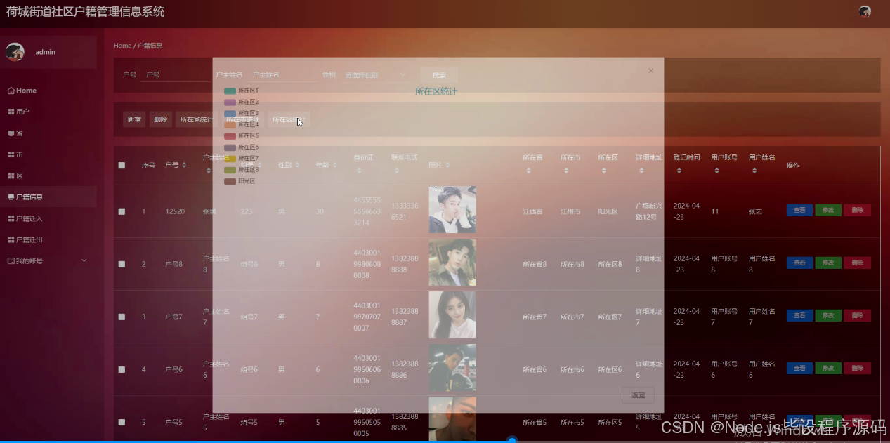890x443 pixels.
Task: Open the 所在省统计 chart
Action: click(195, 119)
